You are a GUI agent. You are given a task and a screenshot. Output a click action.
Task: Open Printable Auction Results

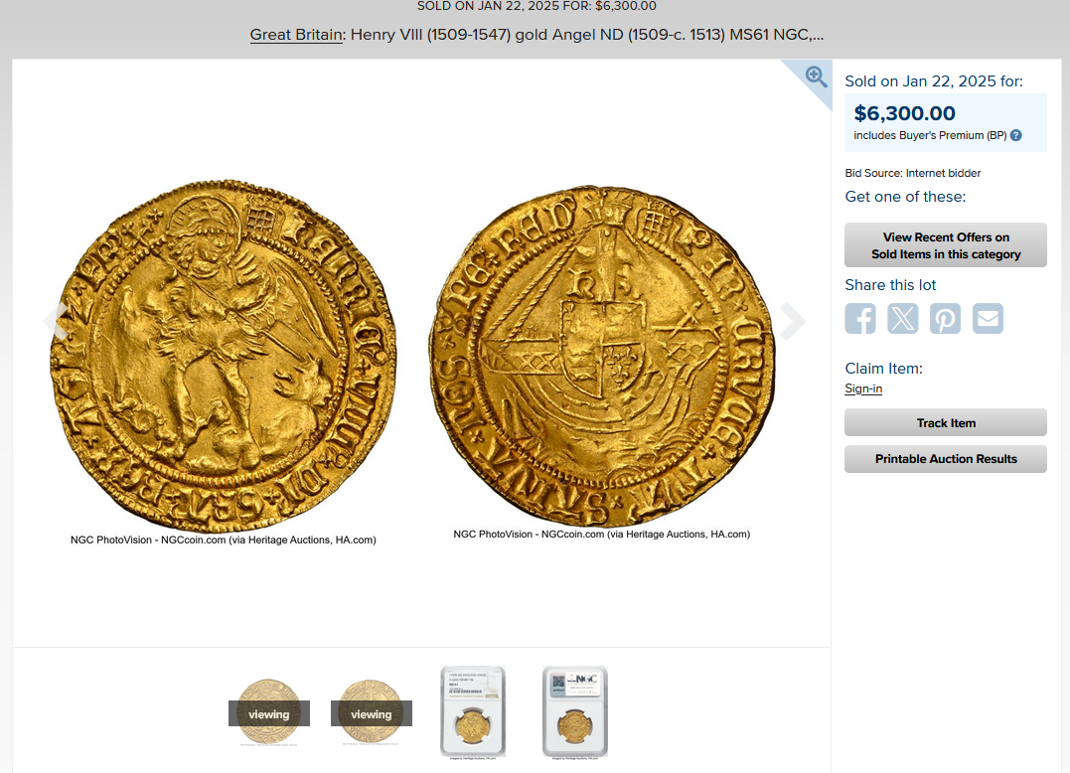click(x=946, y=458)
